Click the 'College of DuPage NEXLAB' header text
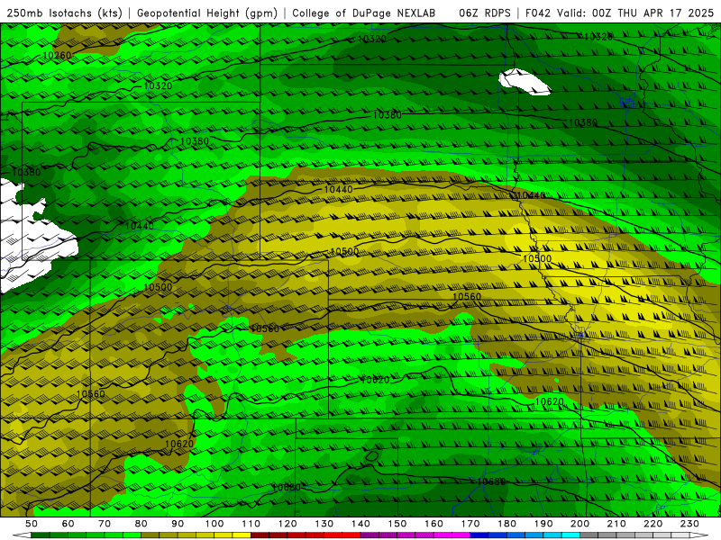Image resolution: width=721 pixels, height=540 pixels. pos(364,13)
